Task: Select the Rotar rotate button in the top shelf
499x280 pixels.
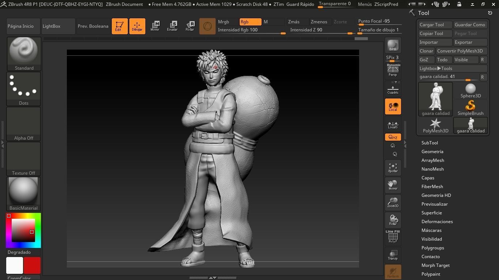Action: click(190, 26)
